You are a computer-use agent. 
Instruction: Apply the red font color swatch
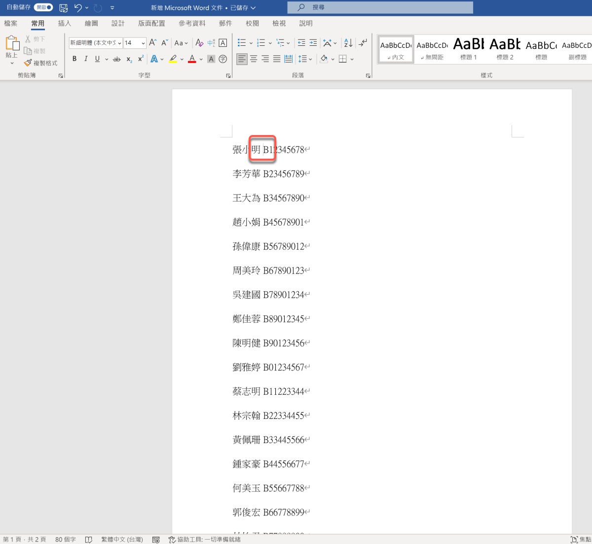(192, 59)
